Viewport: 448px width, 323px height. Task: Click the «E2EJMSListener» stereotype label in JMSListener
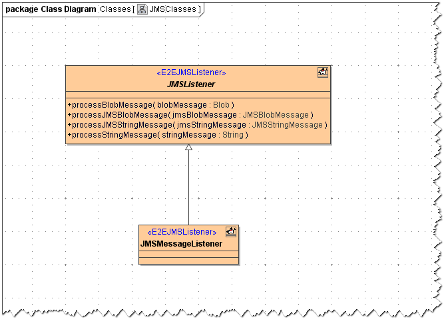point(190,72)
